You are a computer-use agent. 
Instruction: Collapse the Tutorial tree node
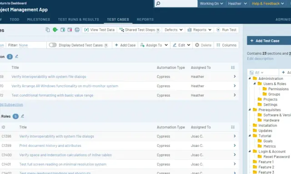pos(250,136)
